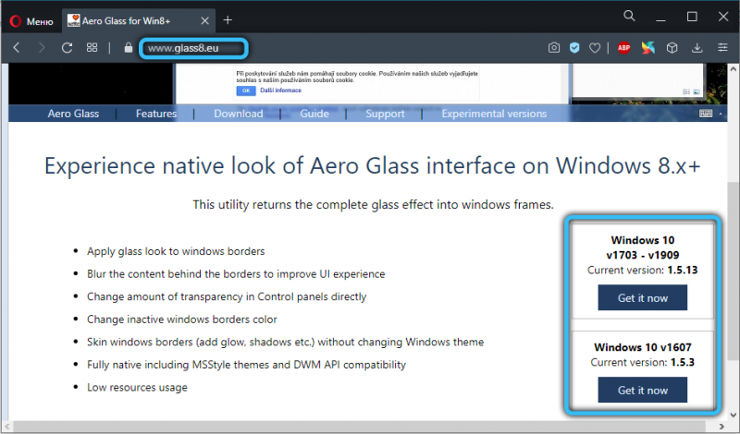Screen dimensions: 740x434
Task: Add page to bookmarks heart icon
Action: 595,48
